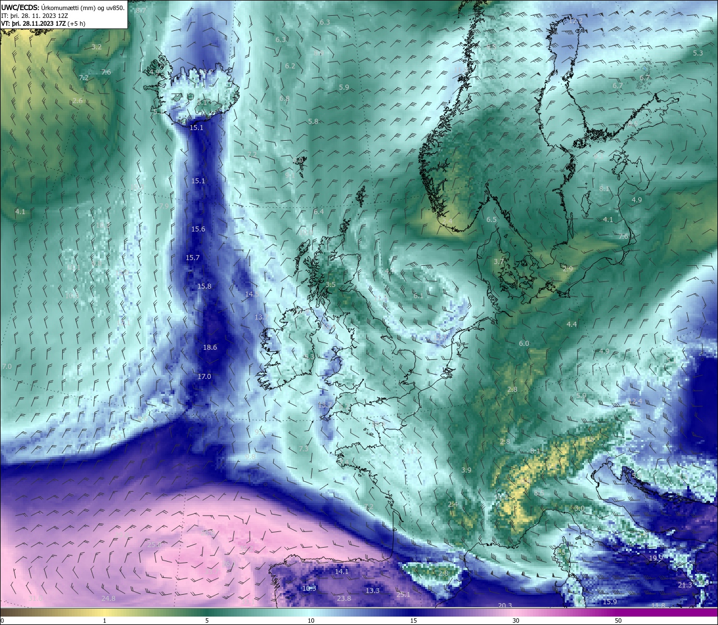Click the color scale label "0"
718x625 pixels.
(2, 621)
